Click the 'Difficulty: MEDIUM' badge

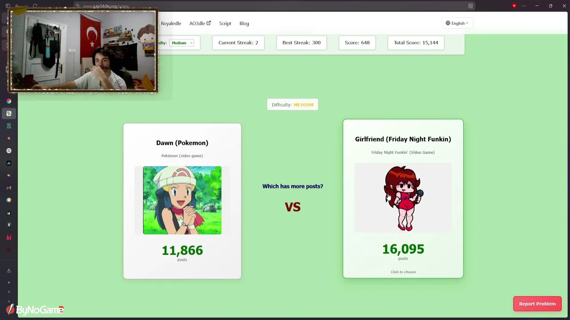tap(293, 105)
